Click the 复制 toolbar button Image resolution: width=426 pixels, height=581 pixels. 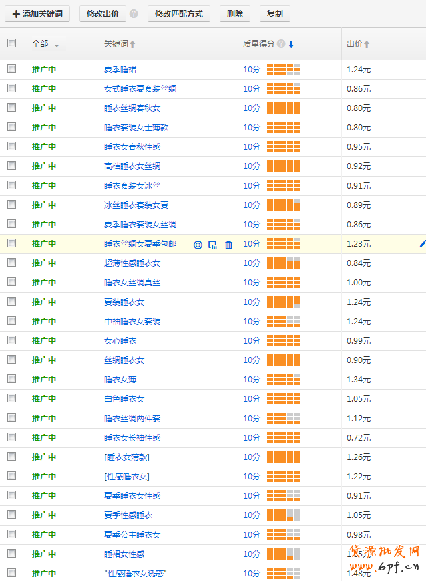click(274, 14)
